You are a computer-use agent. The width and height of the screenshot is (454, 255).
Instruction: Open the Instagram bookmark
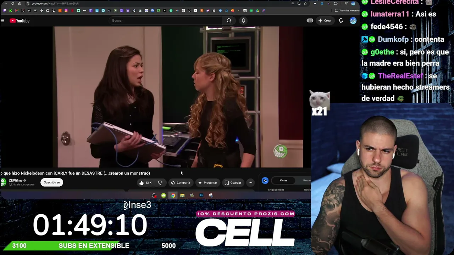[x=66, y=11]
